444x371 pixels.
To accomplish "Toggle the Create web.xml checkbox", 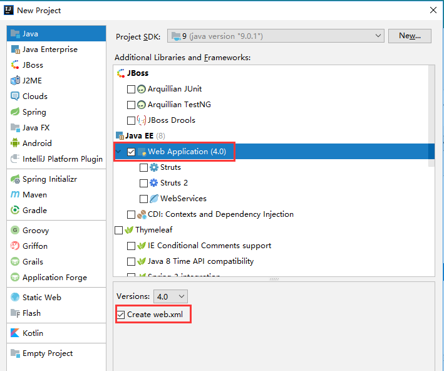I will click(x=121, y=315).
